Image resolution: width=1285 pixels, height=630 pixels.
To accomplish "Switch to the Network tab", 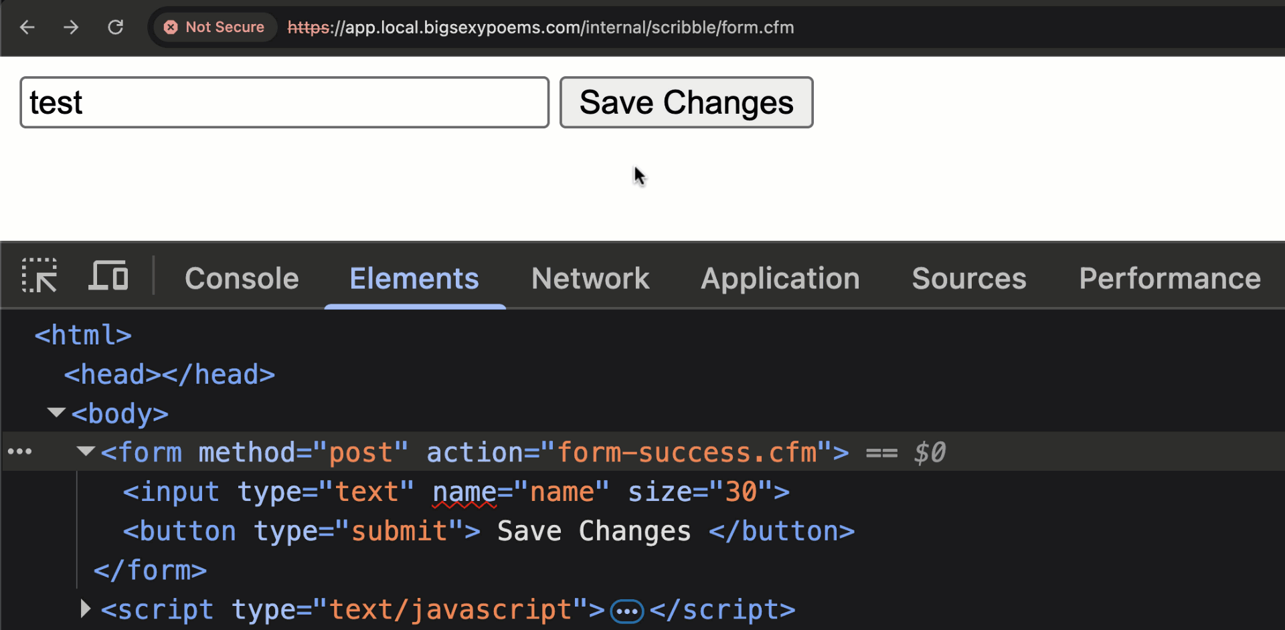I will [x=590, y=278].
